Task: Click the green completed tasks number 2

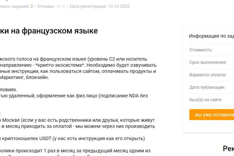Action: [x=32, y=6]
